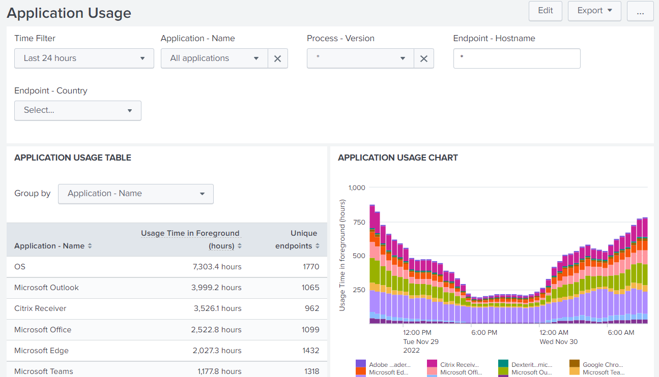Click the 12:00 AM axis label
This screenshot has width=659, height=377.
pos(554,333)
